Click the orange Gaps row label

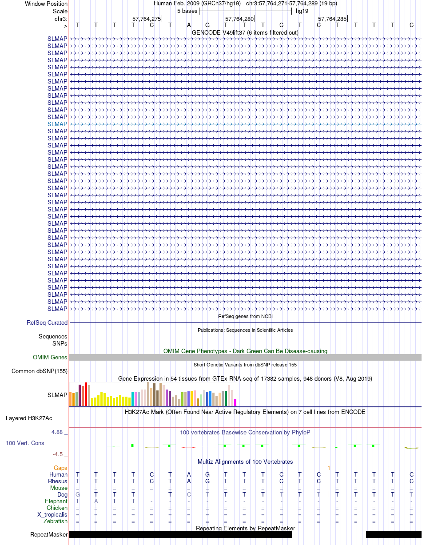tap(60, 468)
